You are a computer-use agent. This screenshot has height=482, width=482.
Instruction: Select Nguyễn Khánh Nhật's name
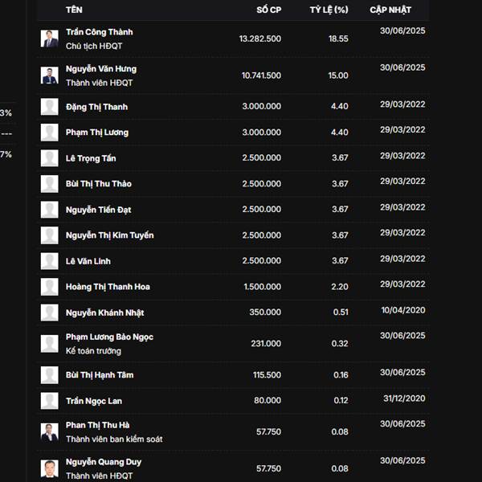[x=104, y=313]
